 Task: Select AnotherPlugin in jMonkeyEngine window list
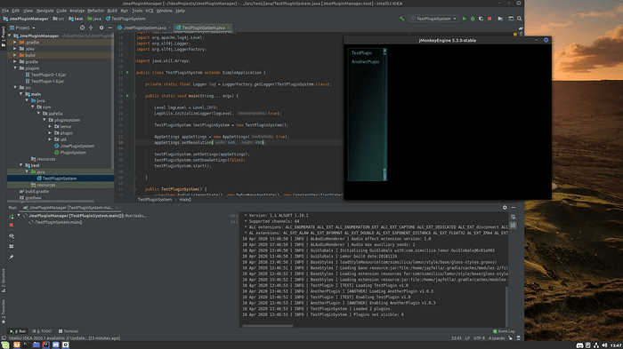365,62
